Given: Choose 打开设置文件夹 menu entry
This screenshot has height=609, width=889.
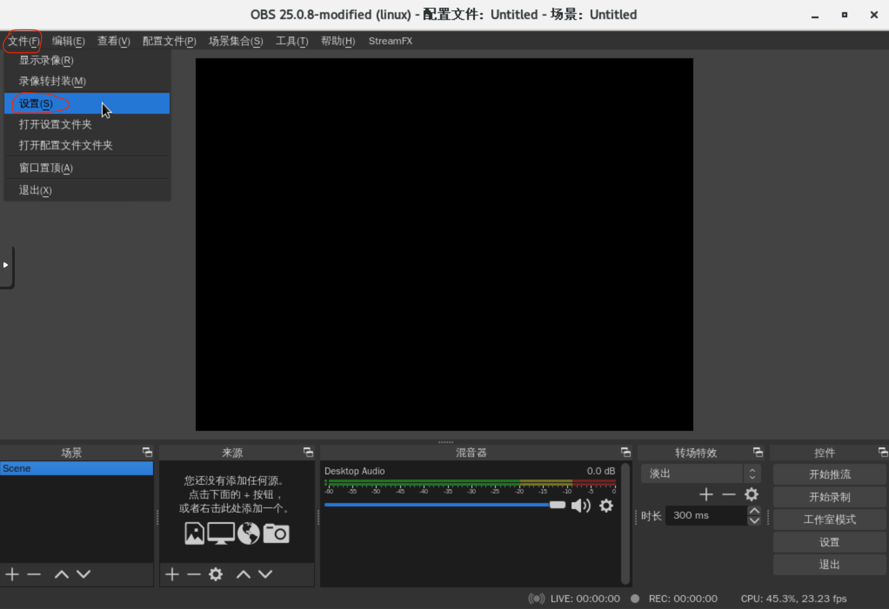Looking at the screenshot, I should point(87,125).
